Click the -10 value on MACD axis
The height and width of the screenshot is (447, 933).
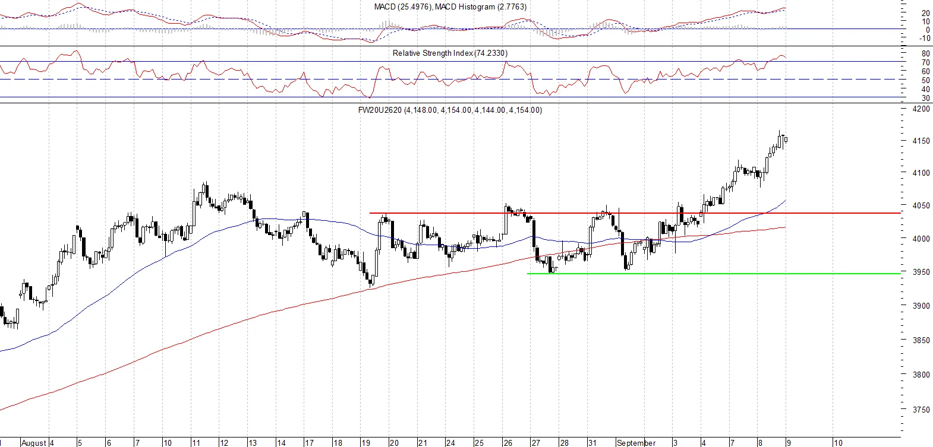(925, 38)
